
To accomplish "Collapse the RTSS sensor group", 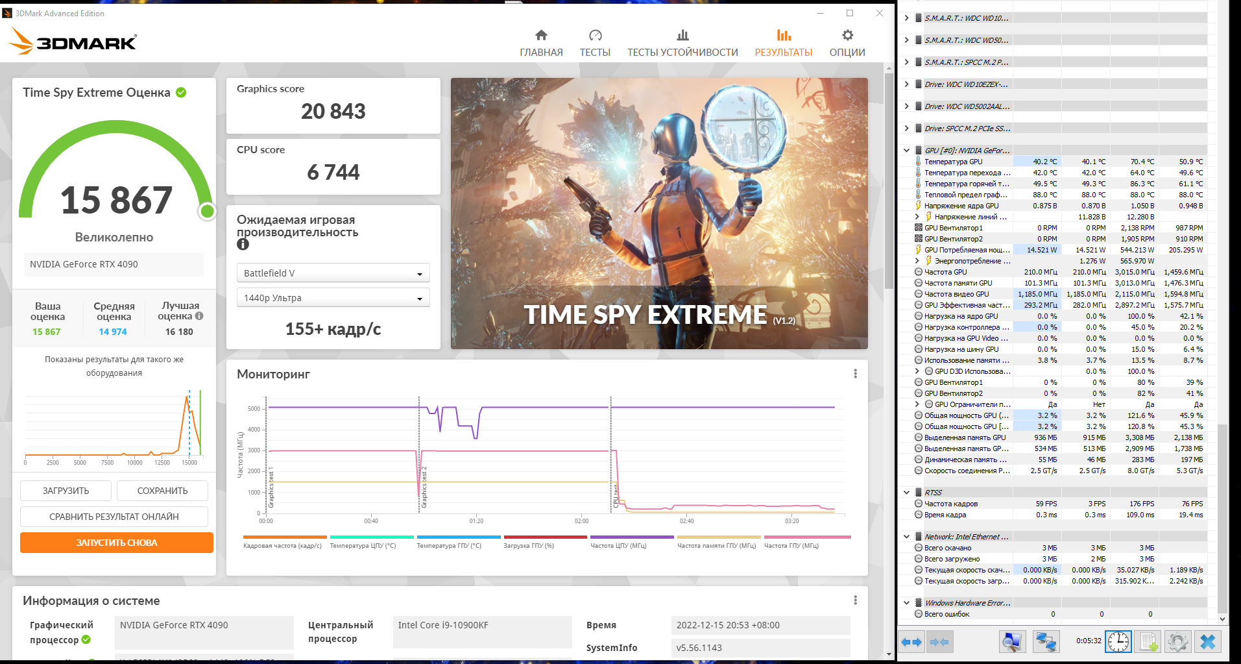I will (906, 493).
